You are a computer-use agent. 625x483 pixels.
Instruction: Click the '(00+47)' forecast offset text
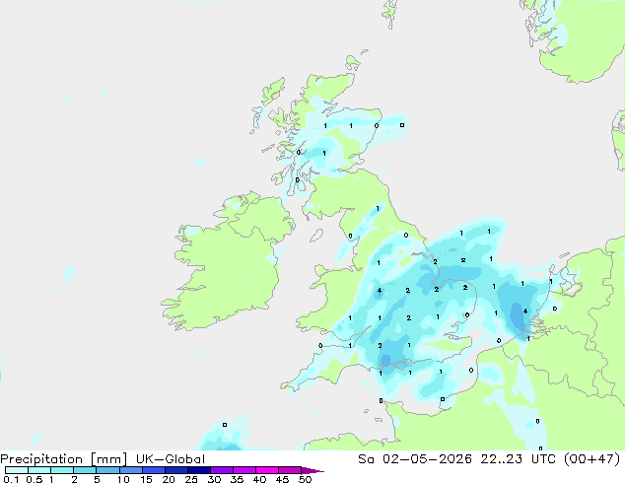[x=592, y=459]
